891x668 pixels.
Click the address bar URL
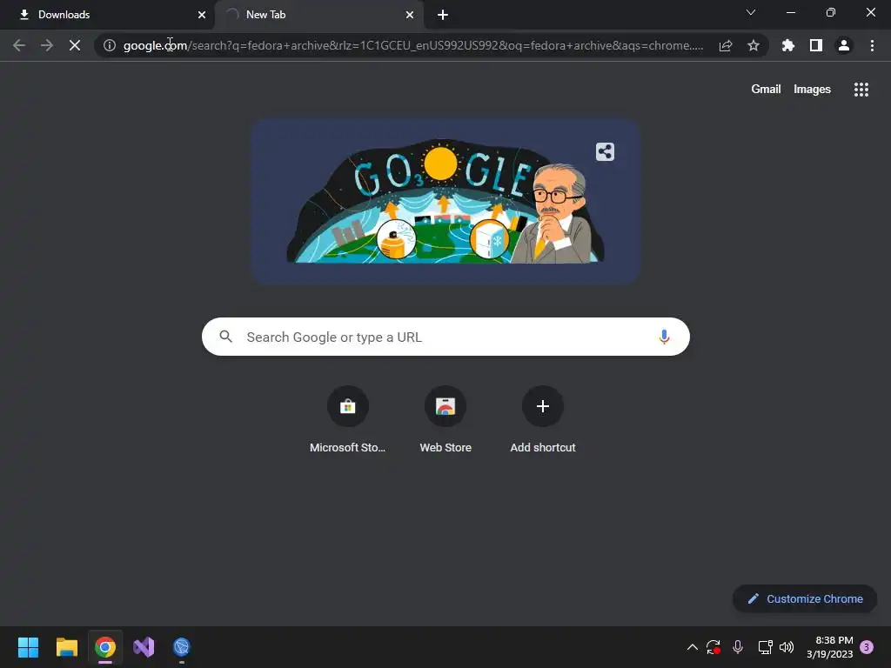coord(413,45)
